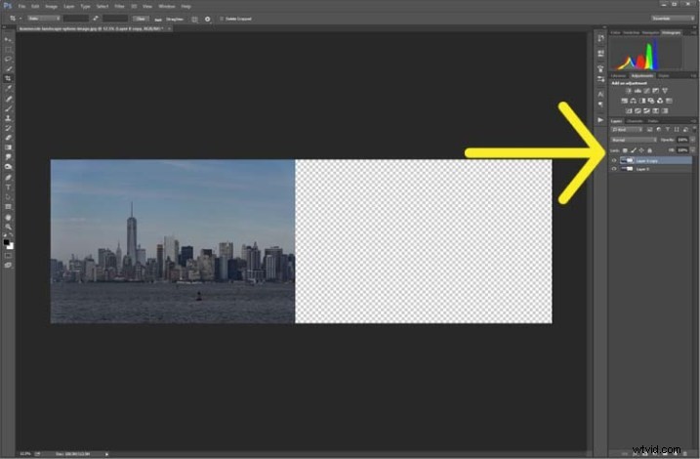The height and width of the screenshot is (459, 700).
Task: Select the Eraser tool
Action: (x=8, y=138)
